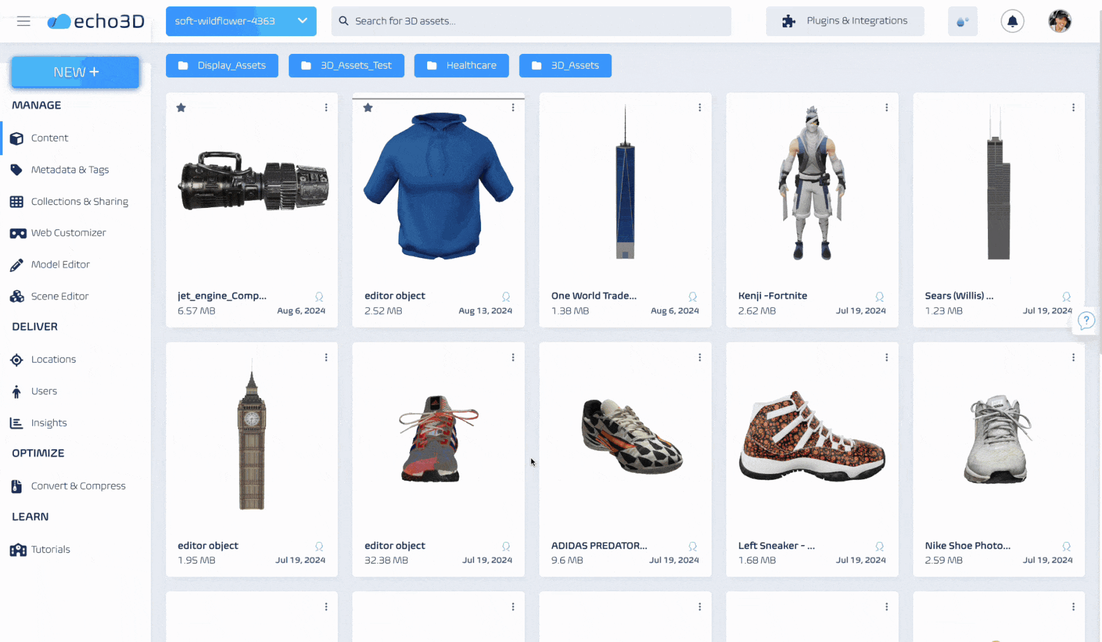
Task: Click the search bar for 3D assets
Action: (531, 21)
